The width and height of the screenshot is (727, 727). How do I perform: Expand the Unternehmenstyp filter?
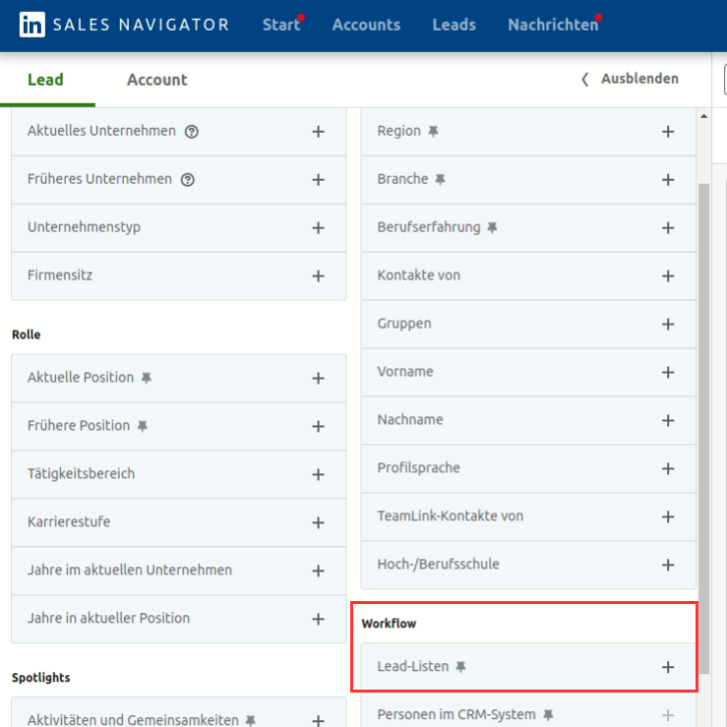coord(318,228)
